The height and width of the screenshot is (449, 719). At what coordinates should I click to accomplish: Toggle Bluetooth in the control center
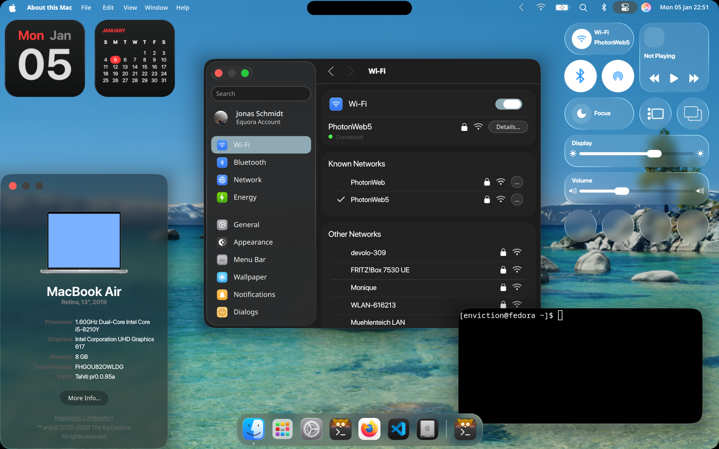580,76
